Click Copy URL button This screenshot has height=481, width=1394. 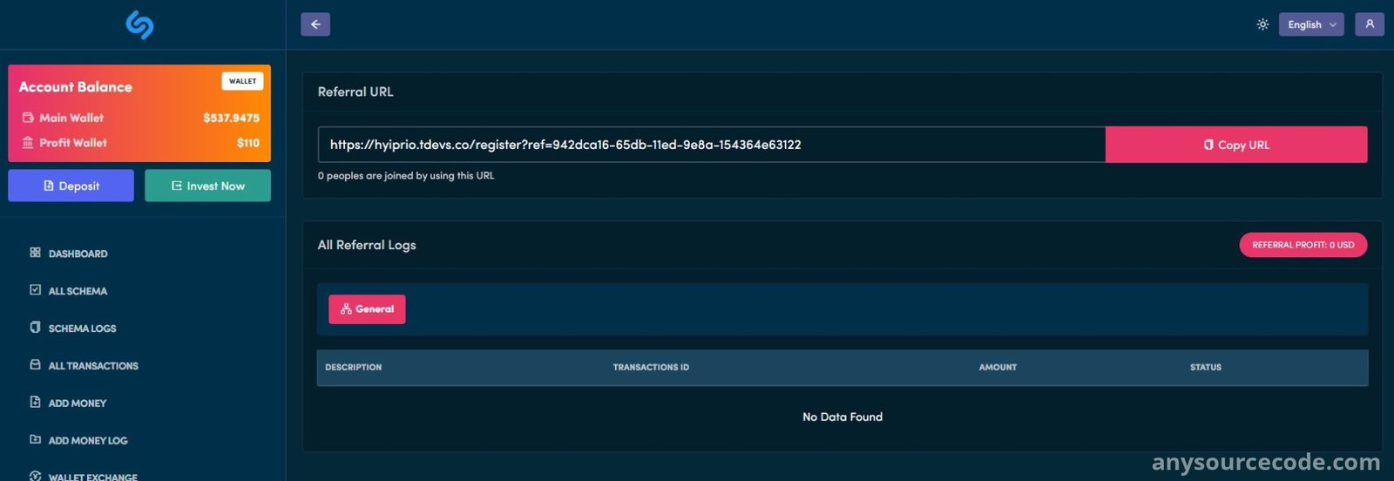1236,145
